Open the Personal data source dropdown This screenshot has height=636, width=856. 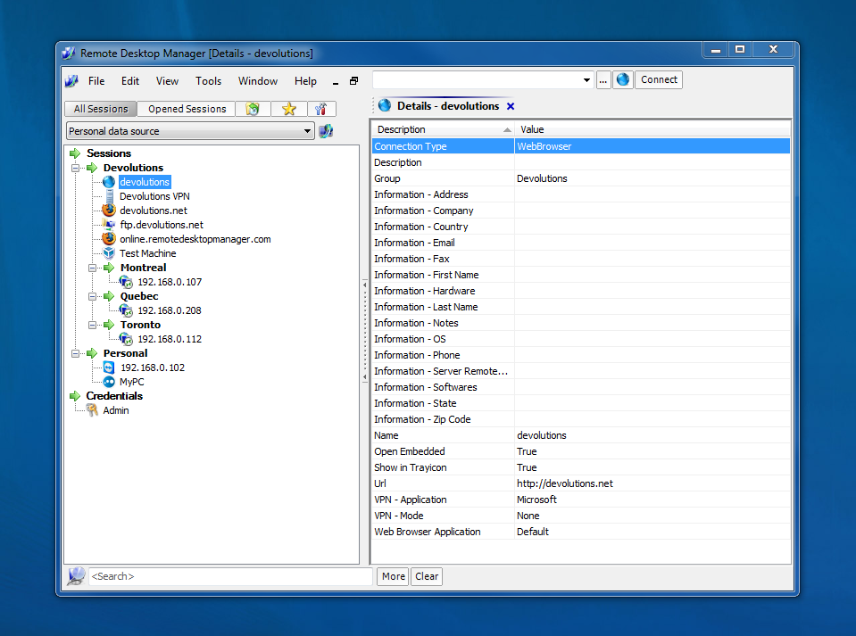308,131
